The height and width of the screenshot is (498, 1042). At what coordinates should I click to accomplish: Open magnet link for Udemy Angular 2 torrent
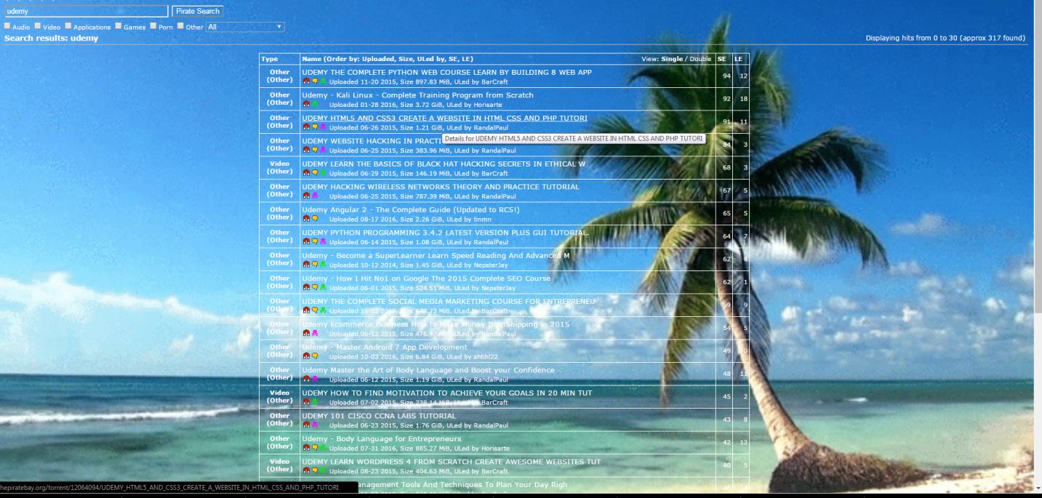point(306,218)
